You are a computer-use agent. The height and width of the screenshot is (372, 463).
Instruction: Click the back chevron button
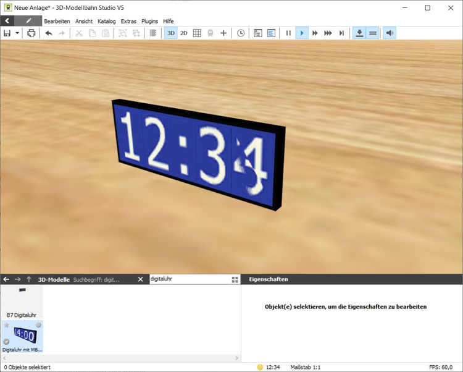coord(7,21)
